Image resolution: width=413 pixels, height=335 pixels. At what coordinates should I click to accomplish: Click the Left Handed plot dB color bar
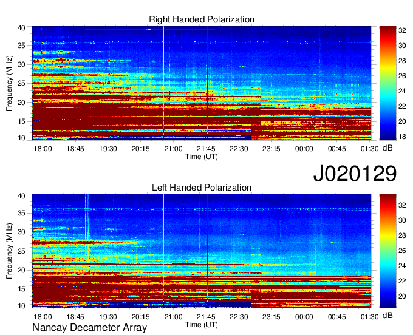[387, 251]
